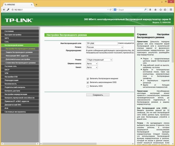
Task: Maximize the browser window
Action: click(166, 2)
